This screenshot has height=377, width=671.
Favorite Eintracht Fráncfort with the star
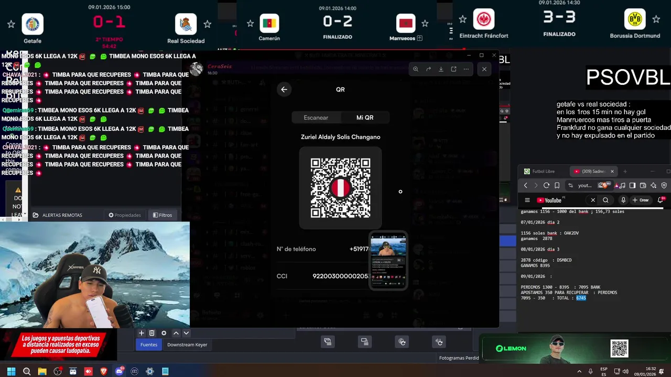[462, 19]
